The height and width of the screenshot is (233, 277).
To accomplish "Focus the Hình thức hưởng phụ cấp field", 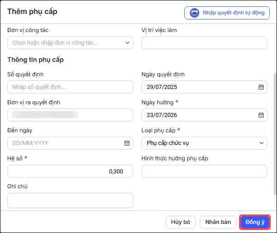I will pyautogui.click(x=204, y=171).
